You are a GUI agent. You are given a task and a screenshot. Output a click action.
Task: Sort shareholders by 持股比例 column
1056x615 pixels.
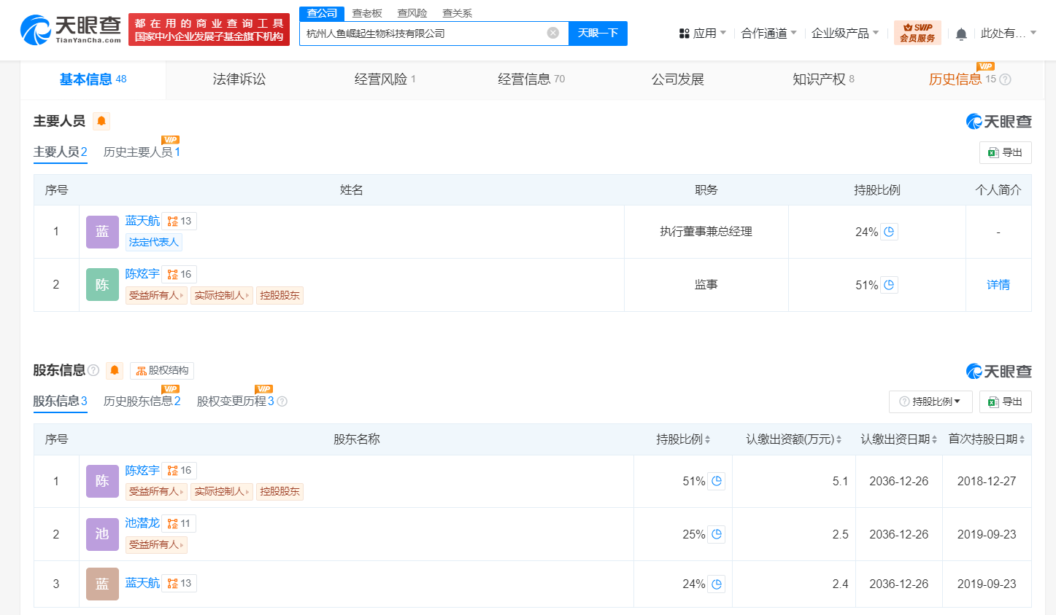coord(683,439)
